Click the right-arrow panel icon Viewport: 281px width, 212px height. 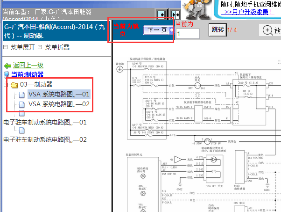pyautogui.click(x=162, y=15)
